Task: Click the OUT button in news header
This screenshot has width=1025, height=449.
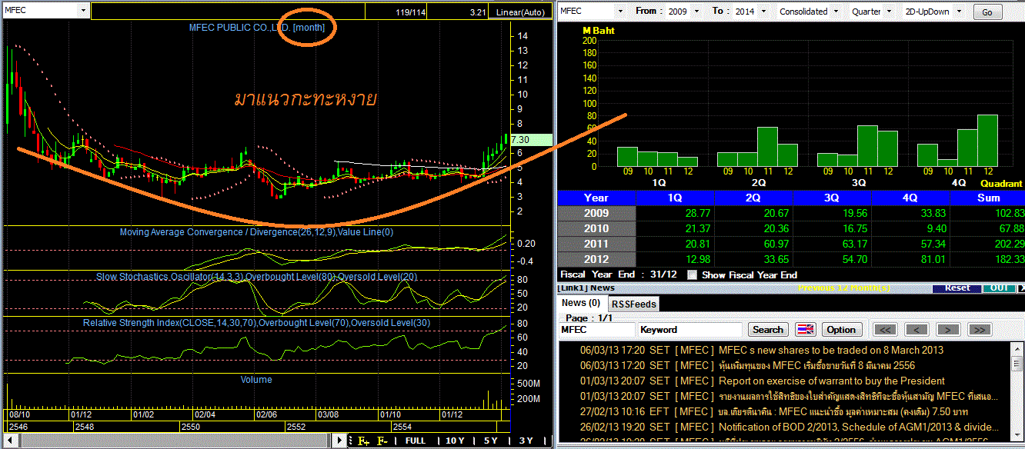Action: (x=998, y=288)
